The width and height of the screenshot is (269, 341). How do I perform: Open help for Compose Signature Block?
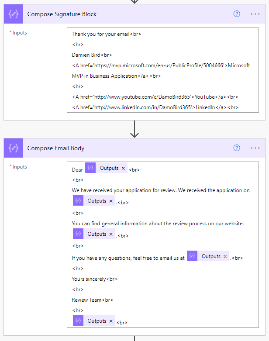pos(237,14)
